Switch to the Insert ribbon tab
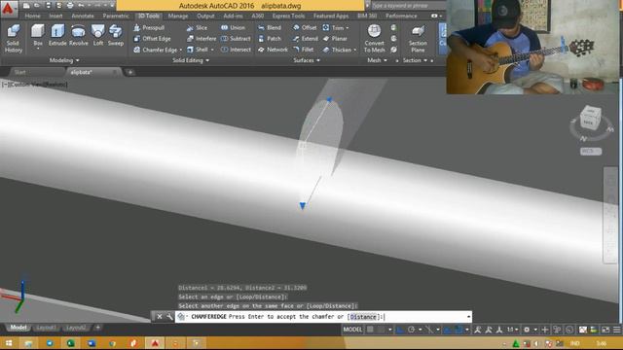623x350 pixels. pyautogui.click(x=55, y=16)
